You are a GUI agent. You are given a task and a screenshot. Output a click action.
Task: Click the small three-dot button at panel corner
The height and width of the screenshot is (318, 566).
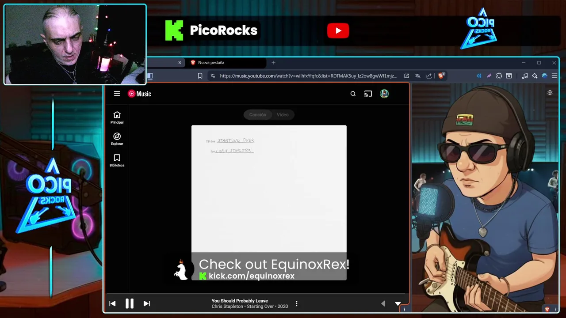(404, 310)
